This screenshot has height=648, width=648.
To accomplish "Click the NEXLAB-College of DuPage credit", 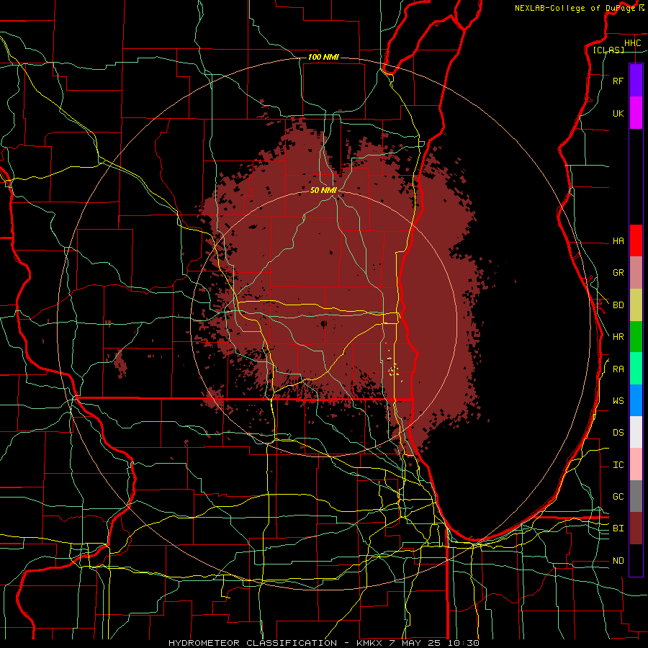I will tap(575, 8).
